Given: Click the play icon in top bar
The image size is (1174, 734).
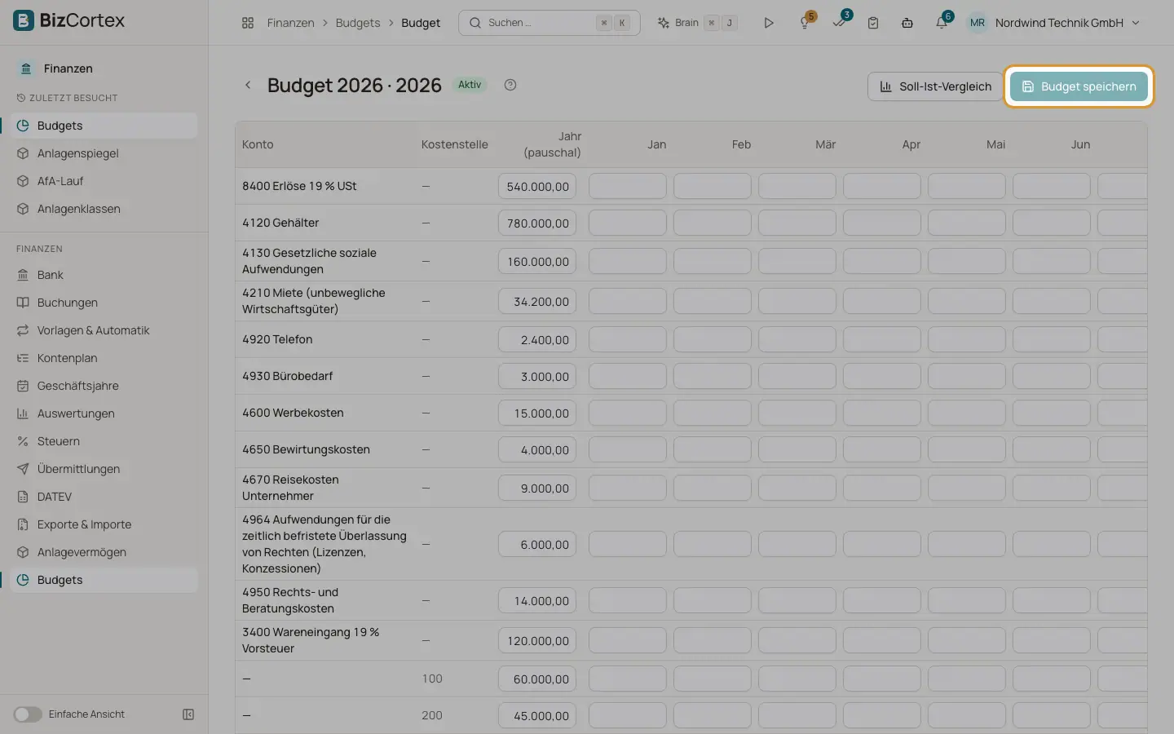Looking at the screenshot, I should coord(769,23).
